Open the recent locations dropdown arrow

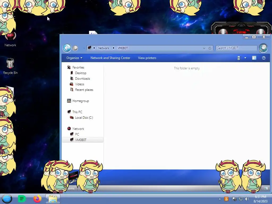(x=84, y=48)
